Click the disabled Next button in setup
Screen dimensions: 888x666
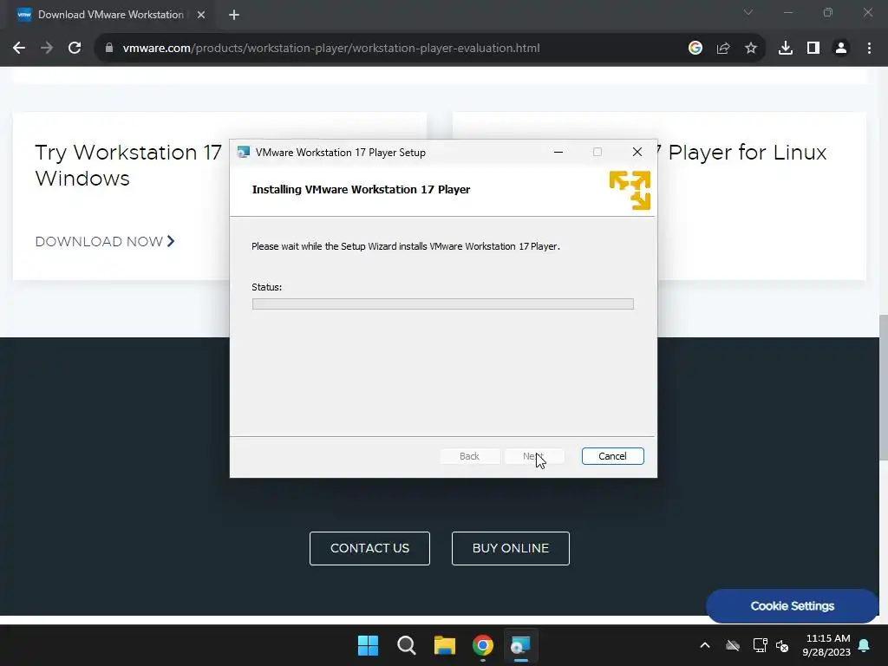click(x=533, y=456)
